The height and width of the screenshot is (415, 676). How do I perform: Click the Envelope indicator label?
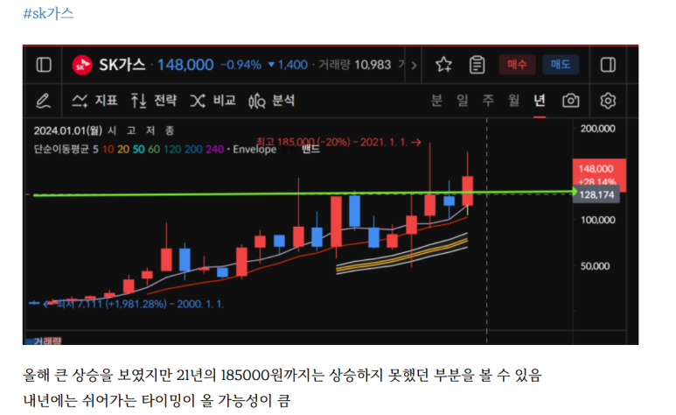[254, 150]
